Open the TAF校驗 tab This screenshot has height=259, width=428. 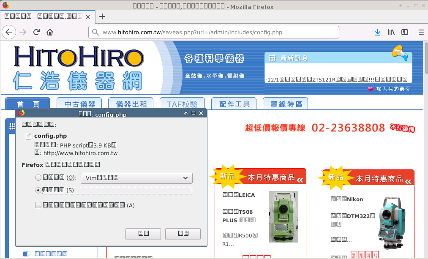[x=183, y=104]
